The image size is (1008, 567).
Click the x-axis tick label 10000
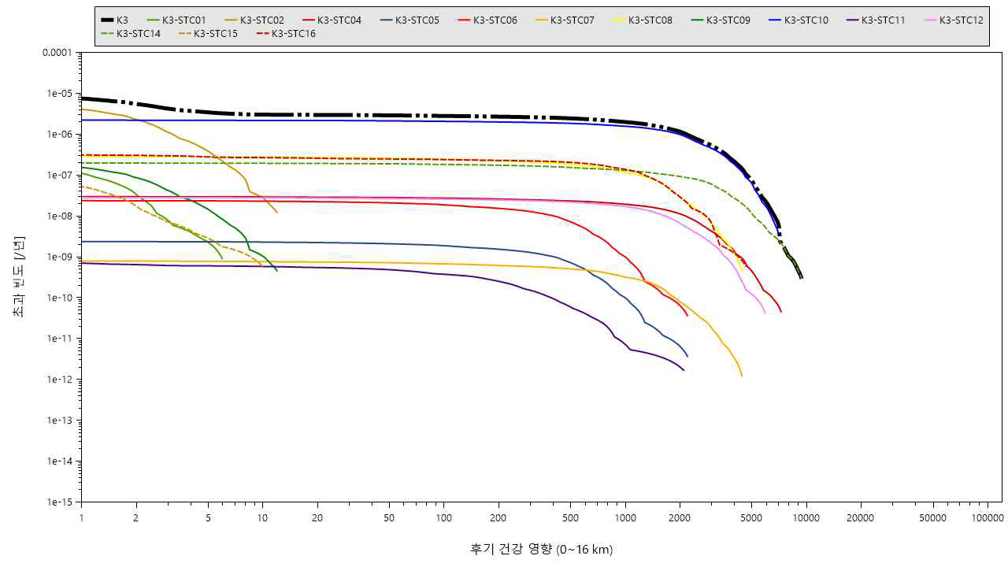coord(806,517)
